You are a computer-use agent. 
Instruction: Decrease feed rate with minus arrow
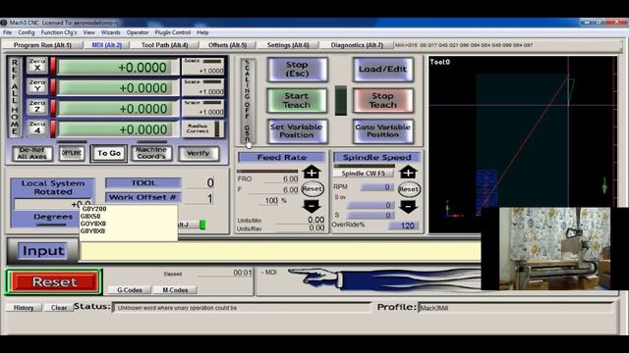click(x=312, y=206)
